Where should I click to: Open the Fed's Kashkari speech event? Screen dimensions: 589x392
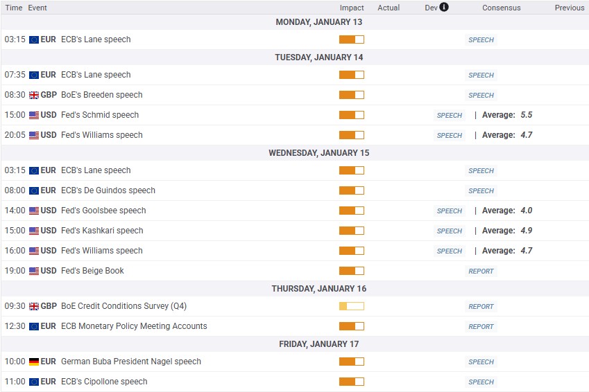pyautogui.click(x=102, y=231)
